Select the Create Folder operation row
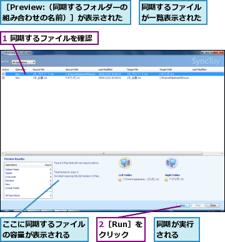This screenshot has height=242, width=225. tap(28, 188)
